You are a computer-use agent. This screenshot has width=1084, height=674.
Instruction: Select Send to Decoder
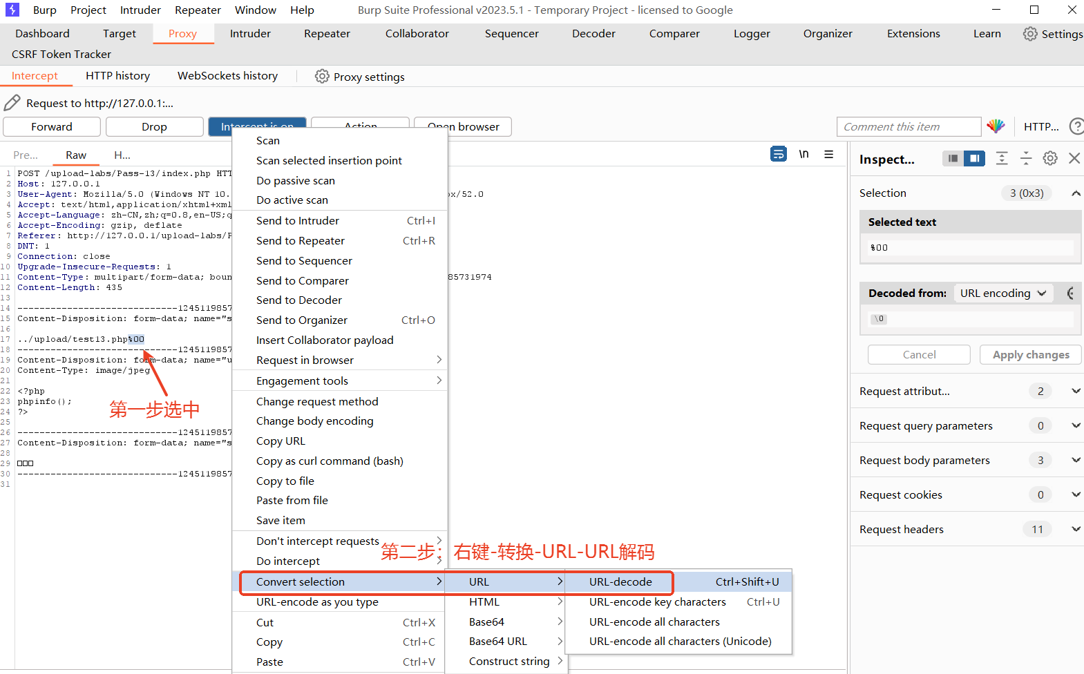340,300
